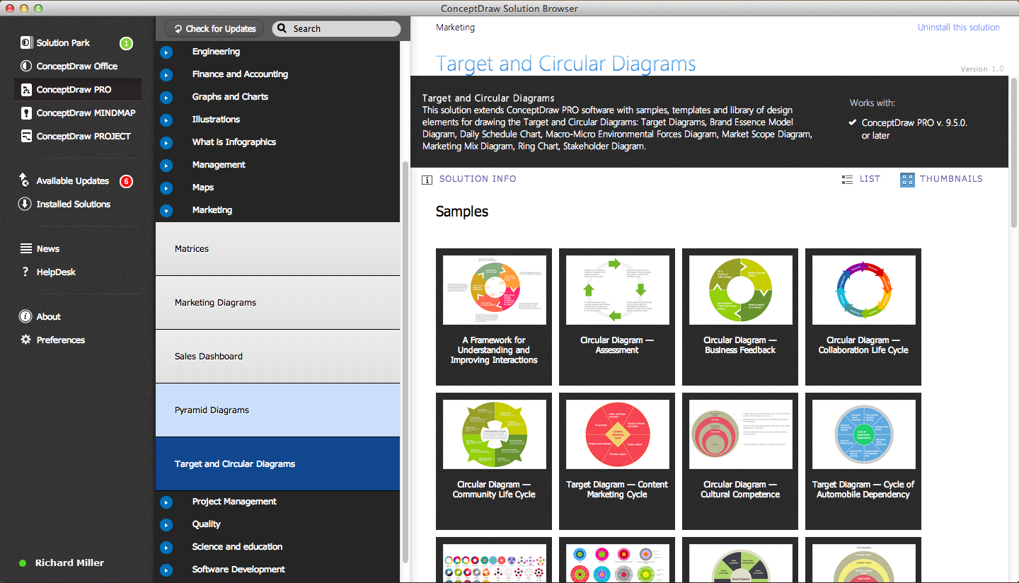The width and height of the screenshot is (1019, 583).
Task: Open the SOLUTION INFO text link
Action: pyautogui.click(x=478, y=179)
